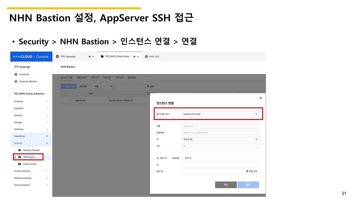Expand the Data & Analytics sidebar menu

point(31,185)
